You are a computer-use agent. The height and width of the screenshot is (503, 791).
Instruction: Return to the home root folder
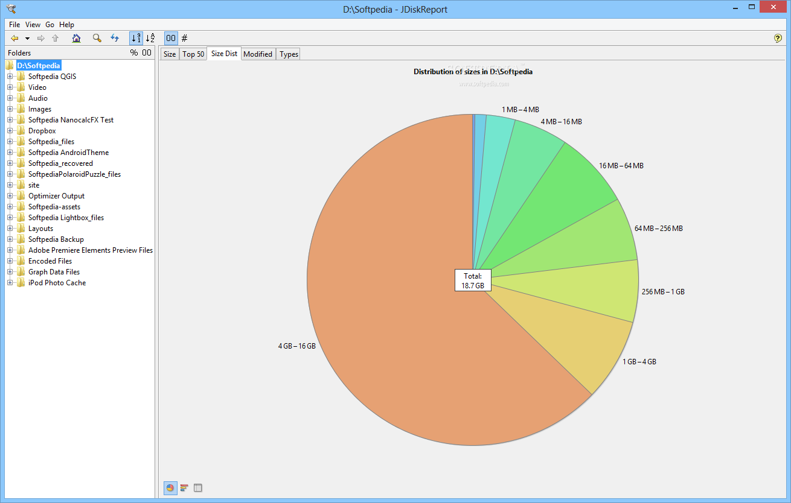[x=76, y=38]
